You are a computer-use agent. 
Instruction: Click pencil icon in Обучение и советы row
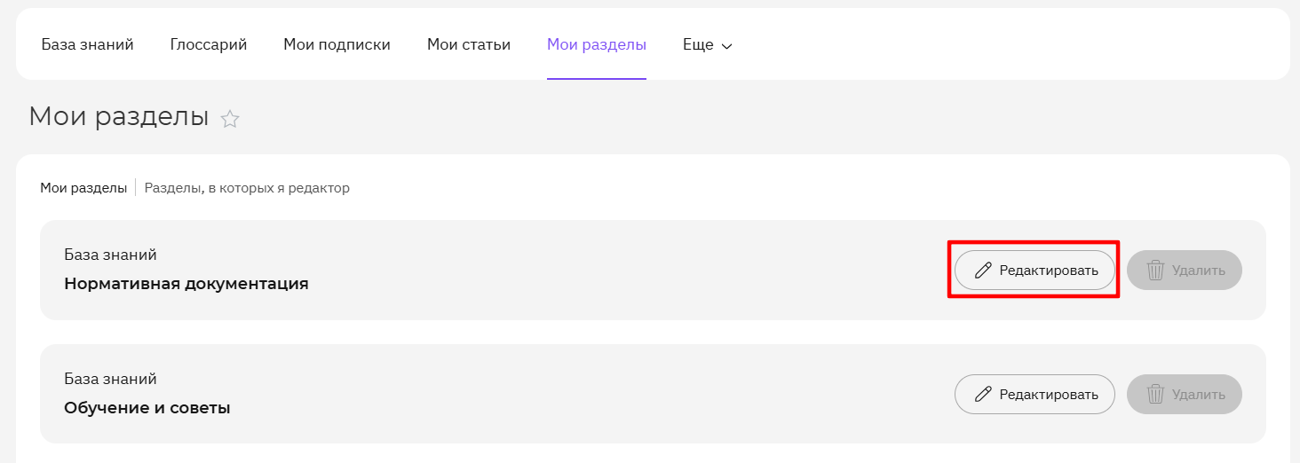click(x=983, y=395)
